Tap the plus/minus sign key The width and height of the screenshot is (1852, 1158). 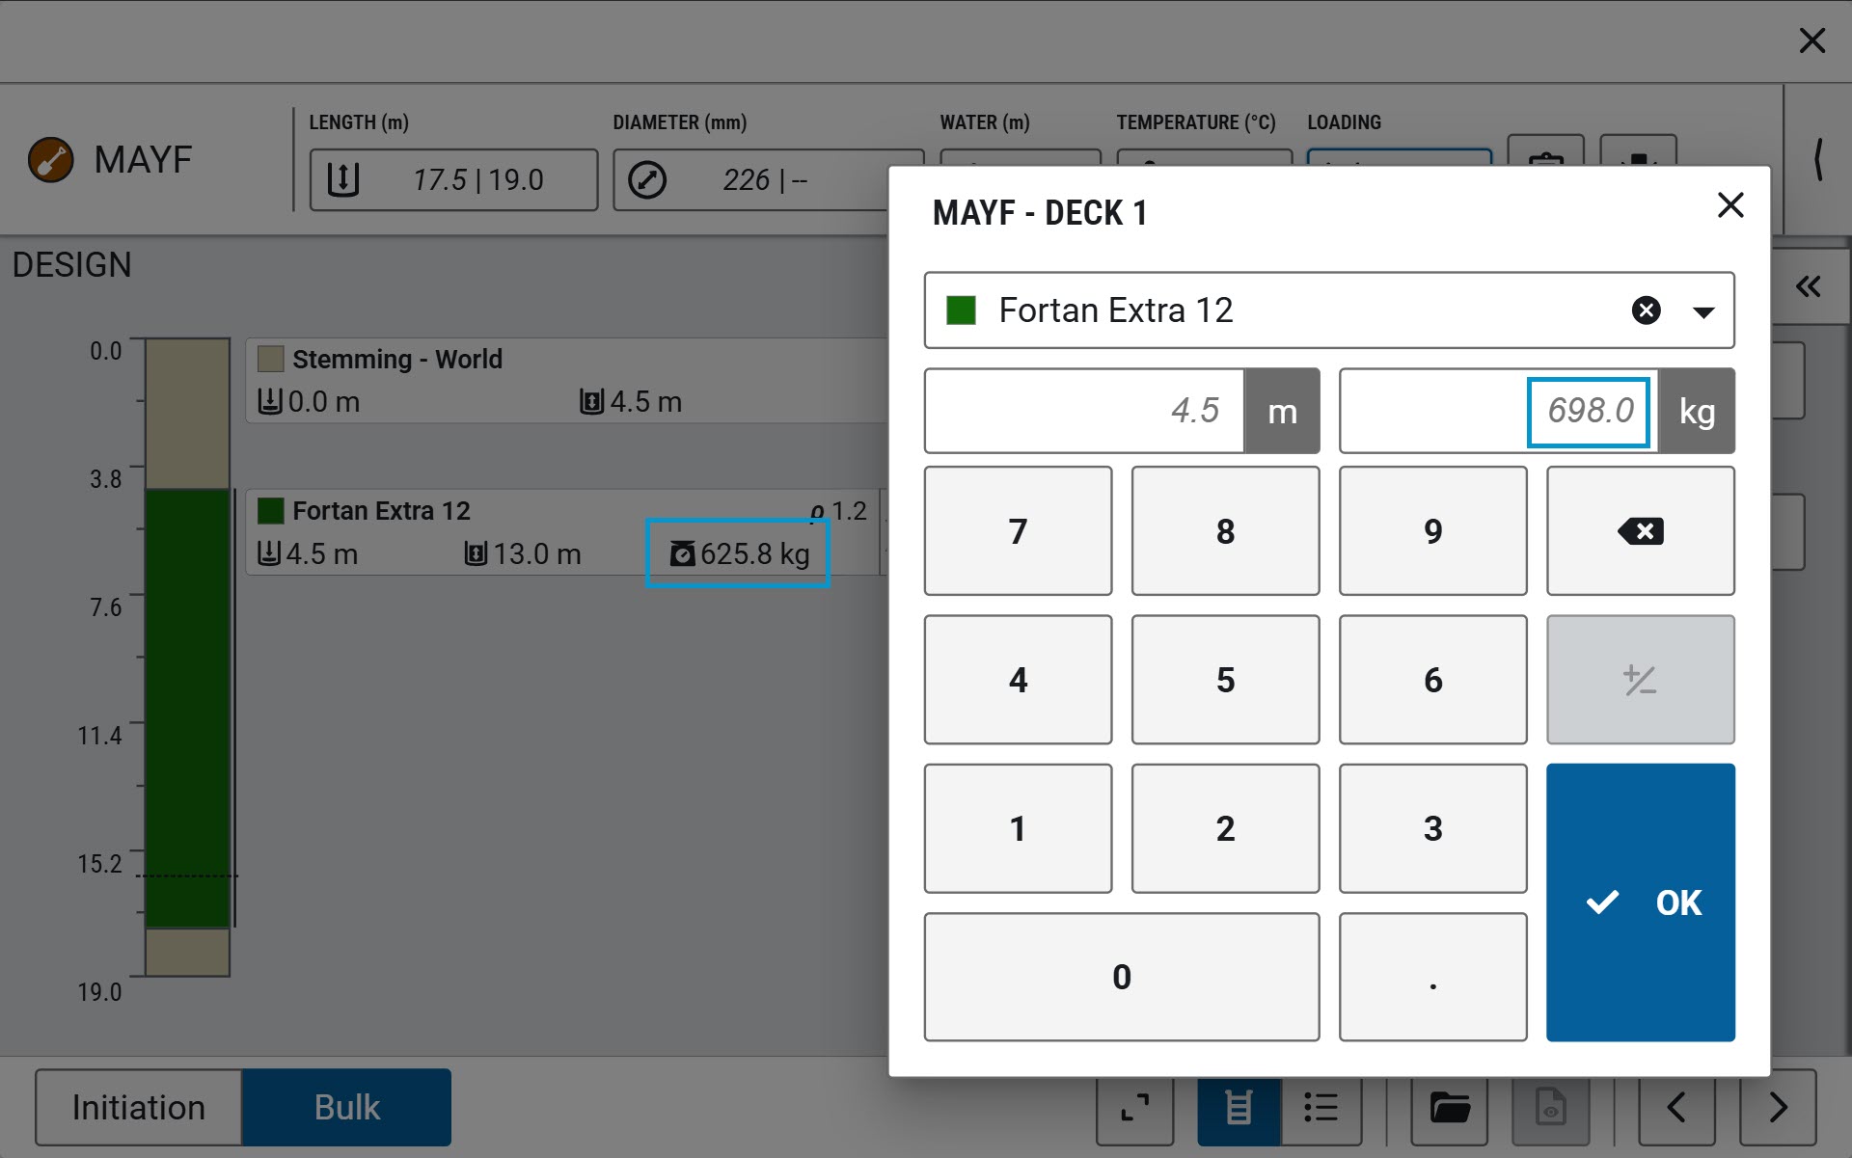coord(1640,680)
